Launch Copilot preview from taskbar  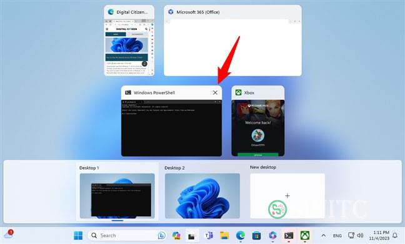pos(176,235)
